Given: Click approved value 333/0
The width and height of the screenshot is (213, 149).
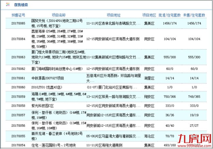Looking at the screenshot, I should [170, 106].
